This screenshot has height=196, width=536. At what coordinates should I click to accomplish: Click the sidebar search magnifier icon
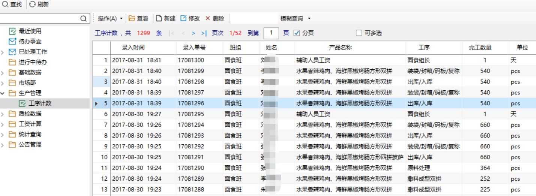(x=83, y=18)
